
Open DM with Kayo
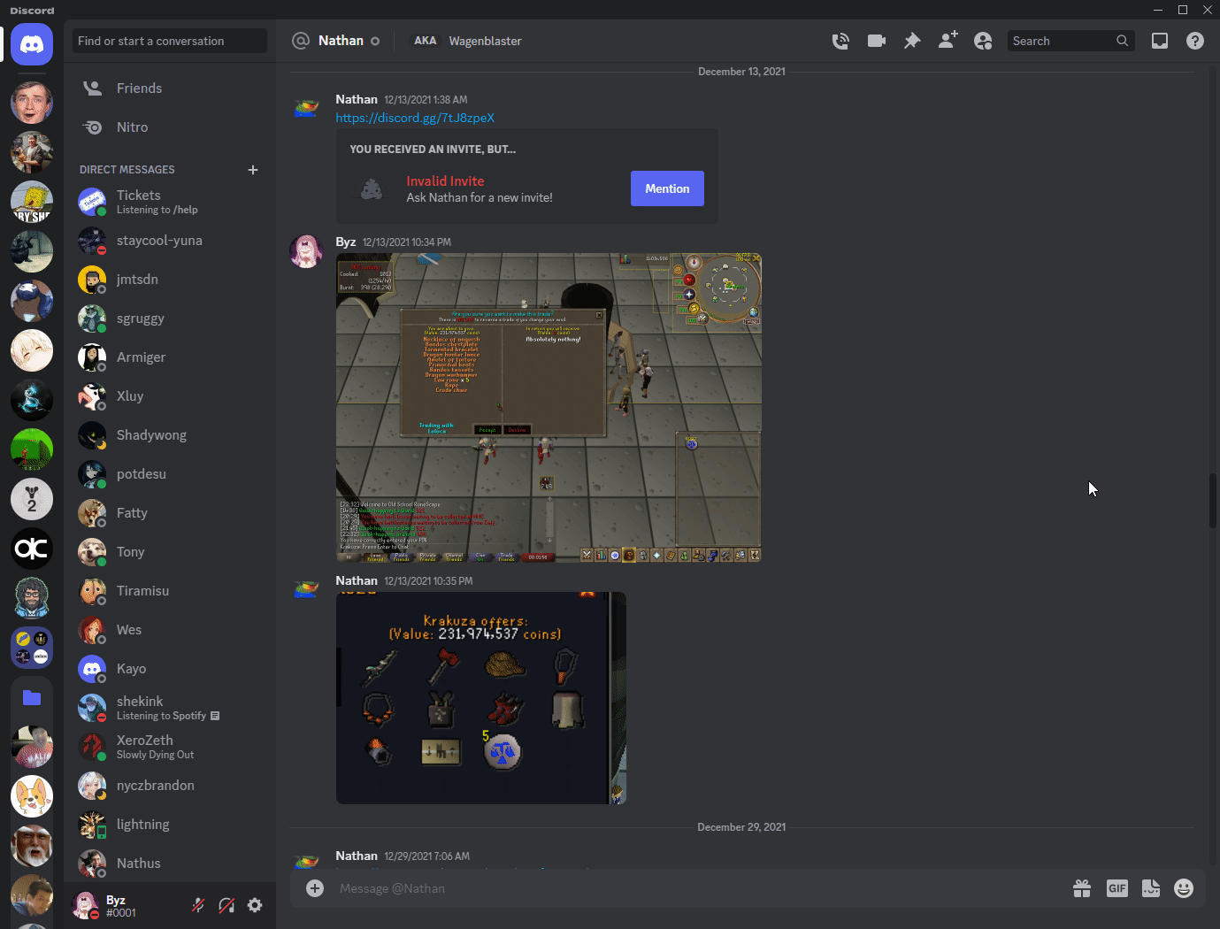pos(170,669)
